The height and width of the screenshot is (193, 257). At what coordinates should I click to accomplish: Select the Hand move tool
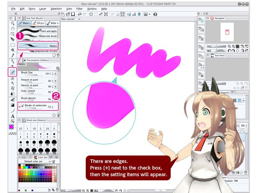tap(13, 29)
